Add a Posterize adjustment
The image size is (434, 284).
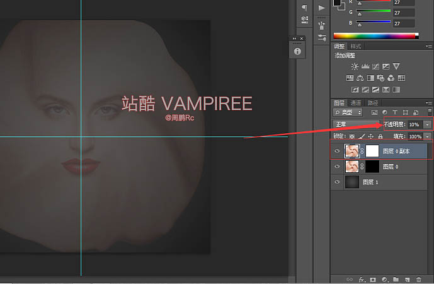[x=365, y=90]
